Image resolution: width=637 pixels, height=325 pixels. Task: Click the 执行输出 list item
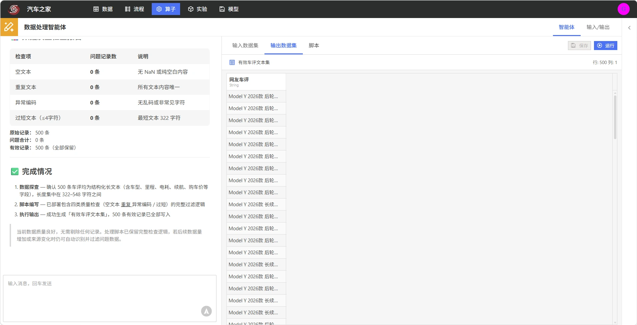pyautogui.click(x=95, y=214)
